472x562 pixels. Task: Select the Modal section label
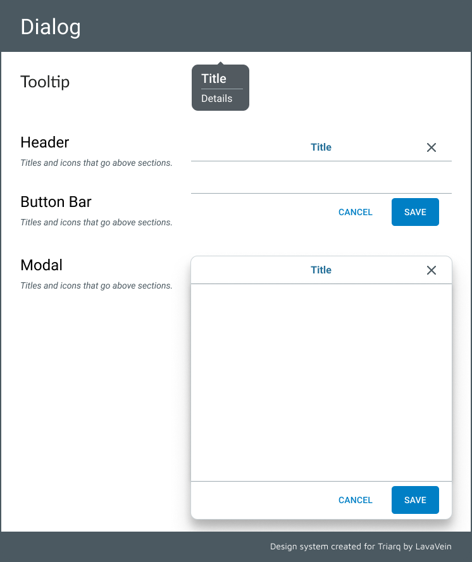coord(42,265)
